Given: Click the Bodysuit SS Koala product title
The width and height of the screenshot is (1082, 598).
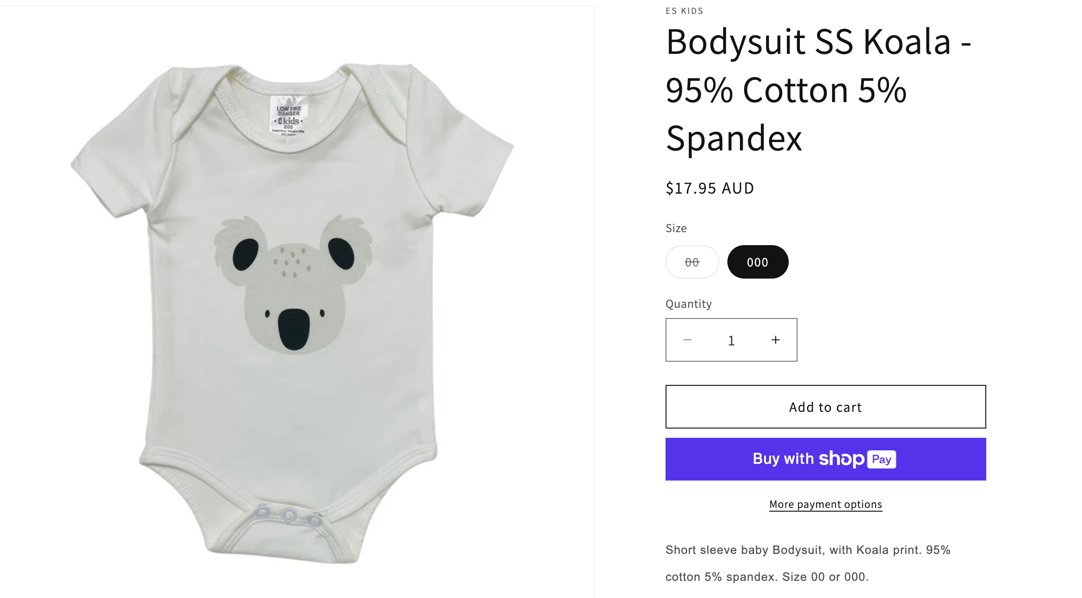Looking at the screenshot, I should click(x=818, y=90).
